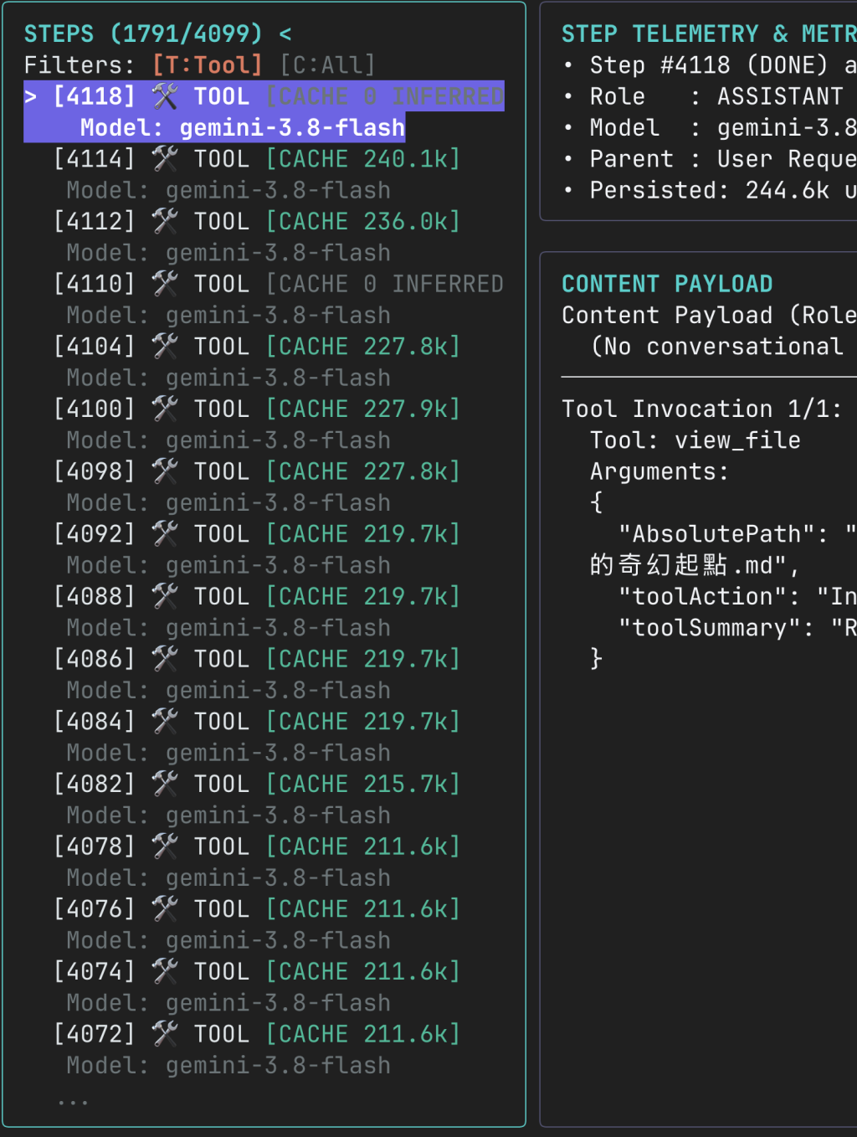This screenshot has height=1137, width=857.
Task: Click the tool icon on step 4098
Action: pyautogui.click(x=165, y=471)
